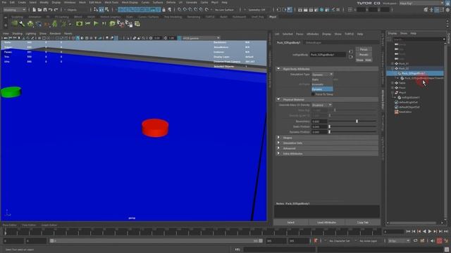Image resolution: width=451 pixels, height=253 pixels.
Task: Click the Load Attributes button
Action: click(x=327, y=222)
